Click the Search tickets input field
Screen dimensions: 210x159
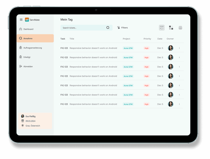[83, 28]
